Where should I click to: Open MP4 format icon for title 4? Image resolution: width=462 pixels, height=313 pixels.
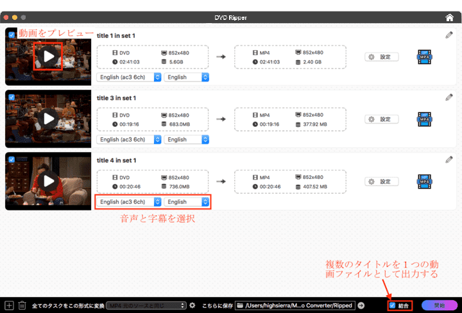coord(424,182)
